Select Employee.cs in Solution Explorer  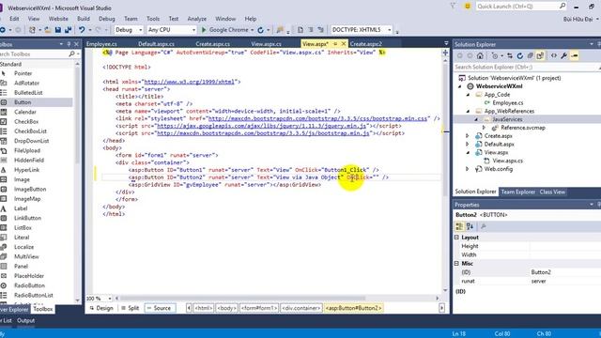pyautogui.click(x=507, y=102)
